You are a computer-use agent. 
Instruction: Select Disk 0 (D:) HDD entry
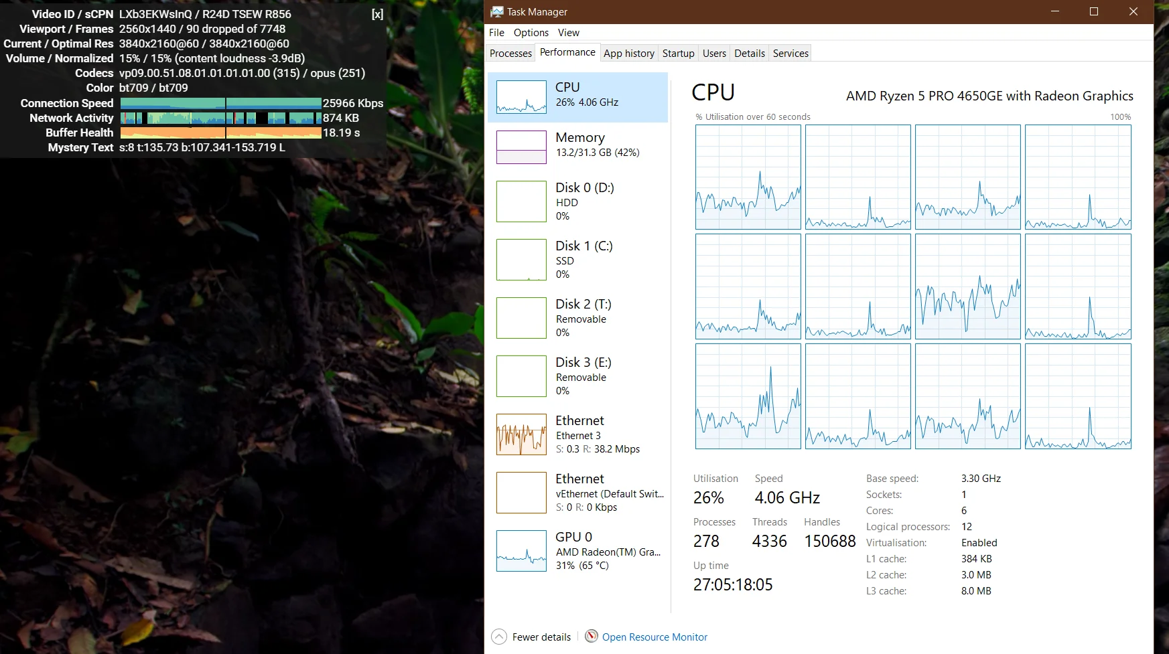click(x=578, y=201)
